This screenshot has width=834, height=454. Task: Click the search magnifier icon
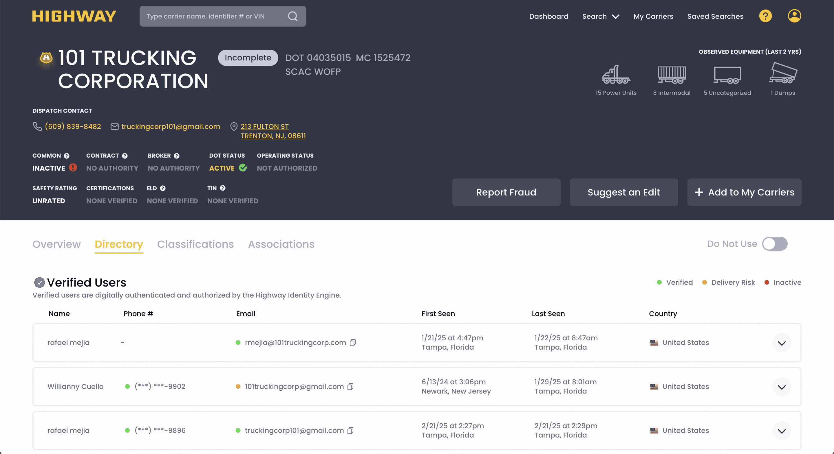point(293,16)
